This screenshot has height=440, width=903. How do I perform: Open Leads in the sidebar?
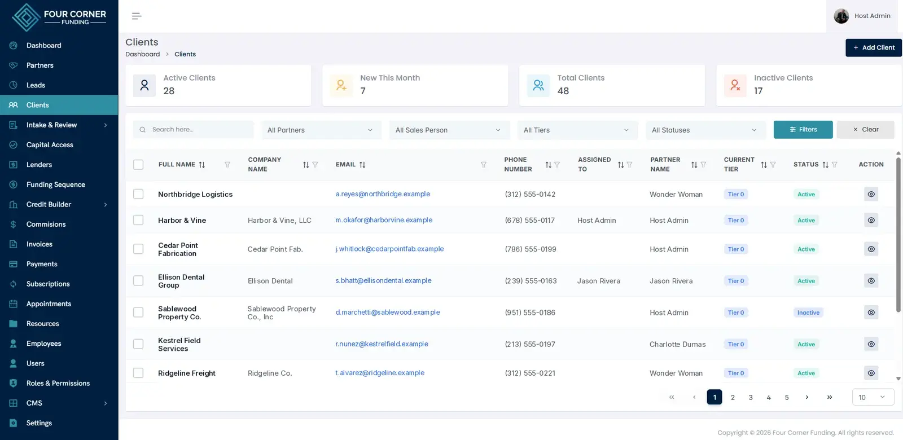coord(59,85)
